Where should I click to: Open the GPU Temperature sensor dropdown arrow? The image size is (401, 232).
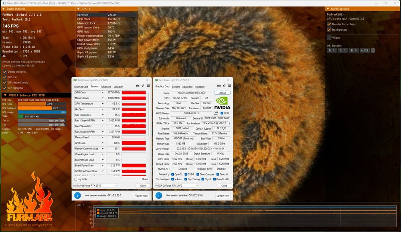[x=103, y=104]
